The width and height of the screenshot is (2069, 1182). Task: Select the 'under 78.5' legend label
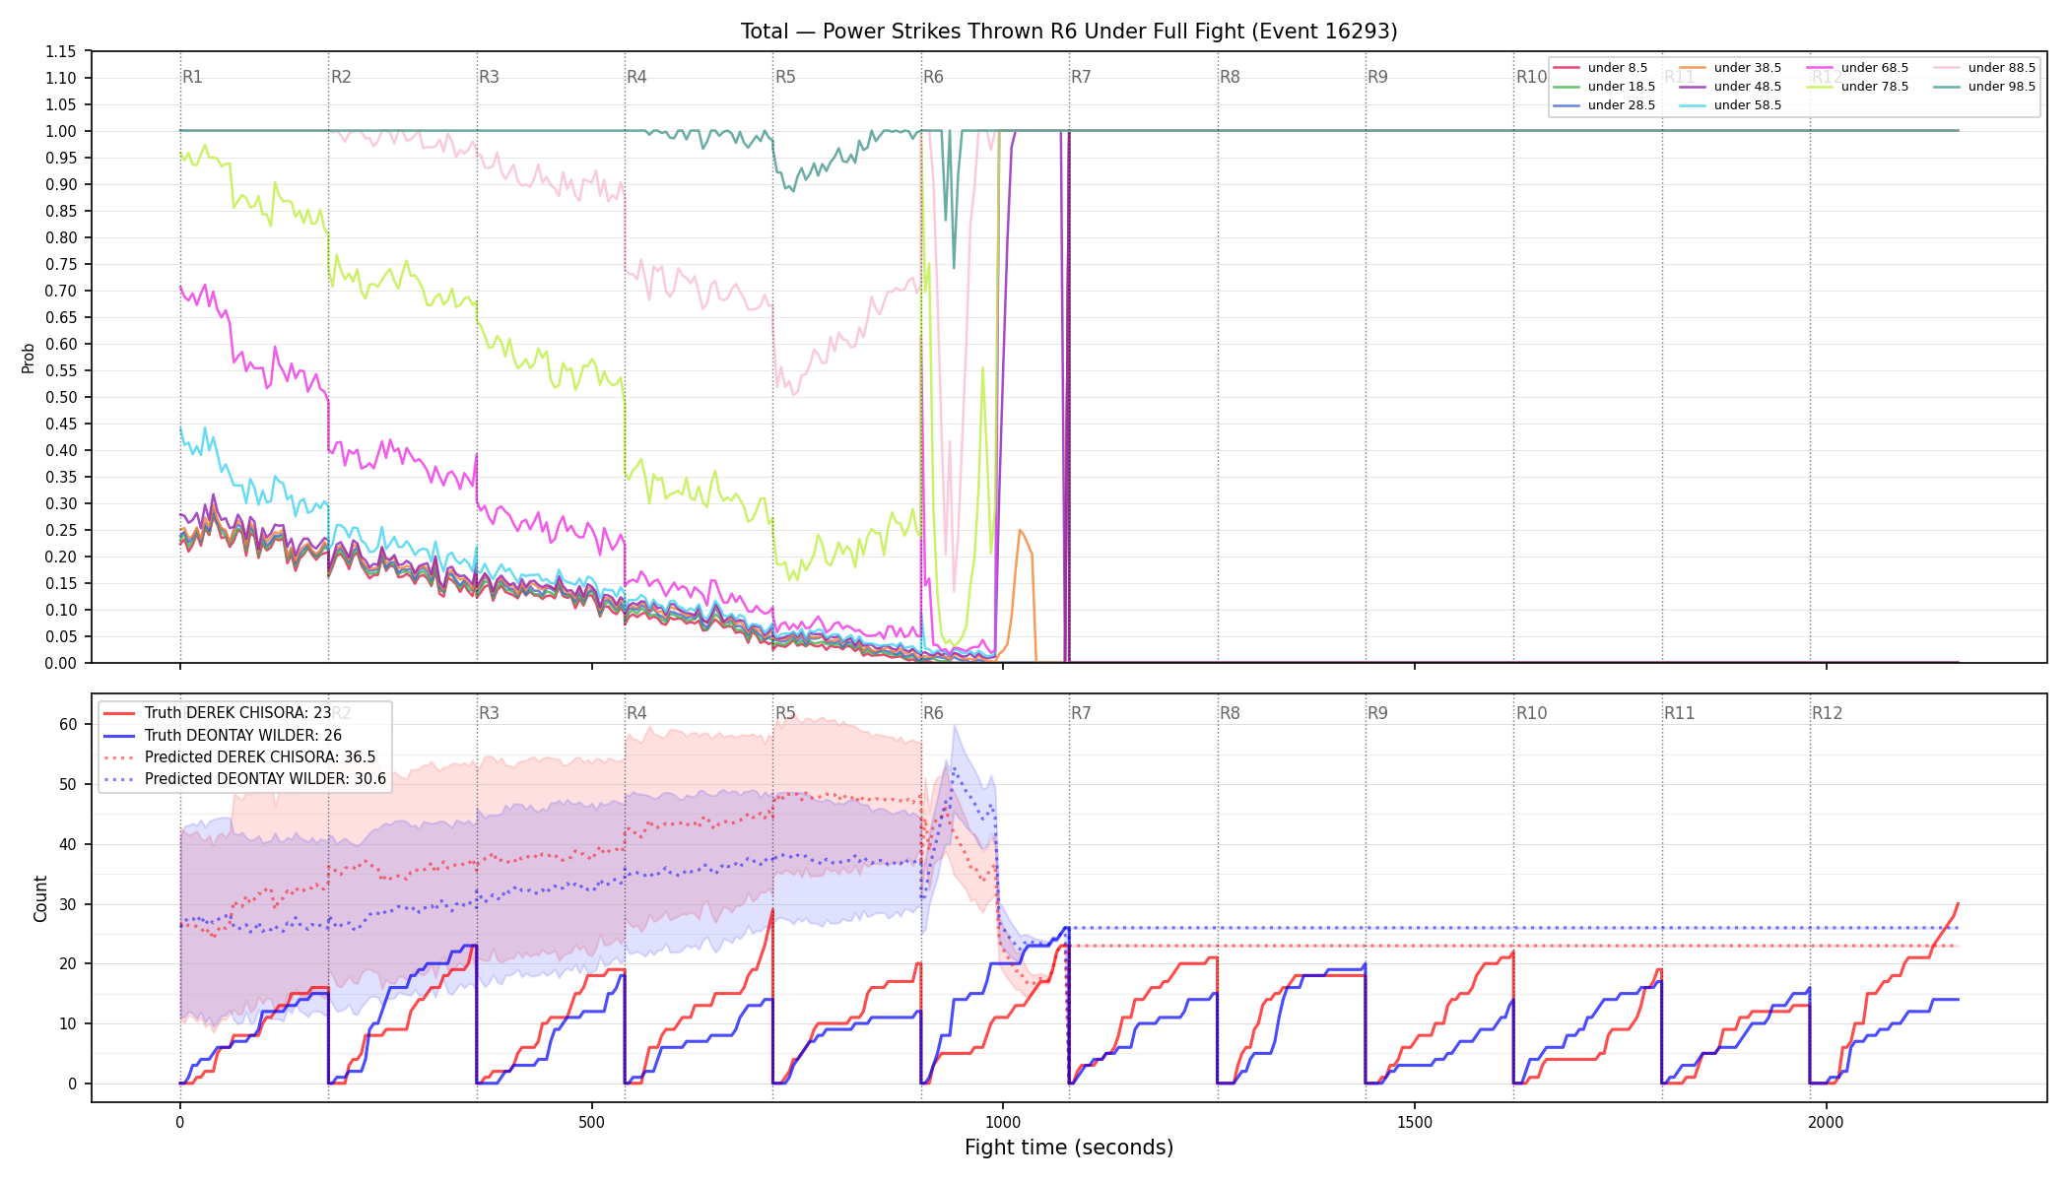pos(1875,87)
